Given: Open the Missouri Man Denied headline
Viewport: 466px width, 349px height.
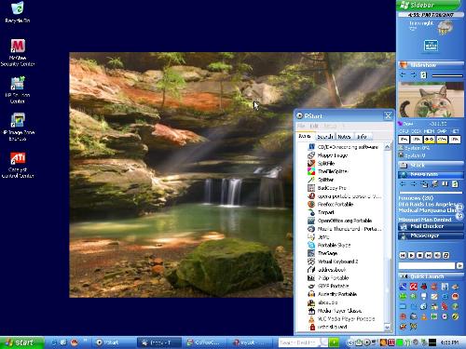Looking at the screenshot, I should [x=425, y=220].
